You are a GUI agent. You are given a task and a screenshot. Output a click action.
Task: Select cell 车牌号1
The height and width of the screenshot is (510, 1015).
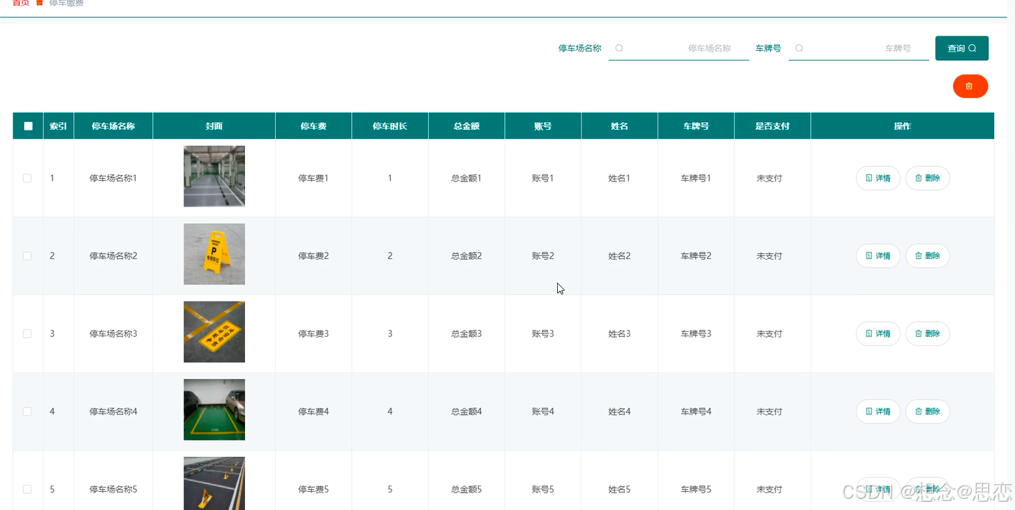pos(696,179)
